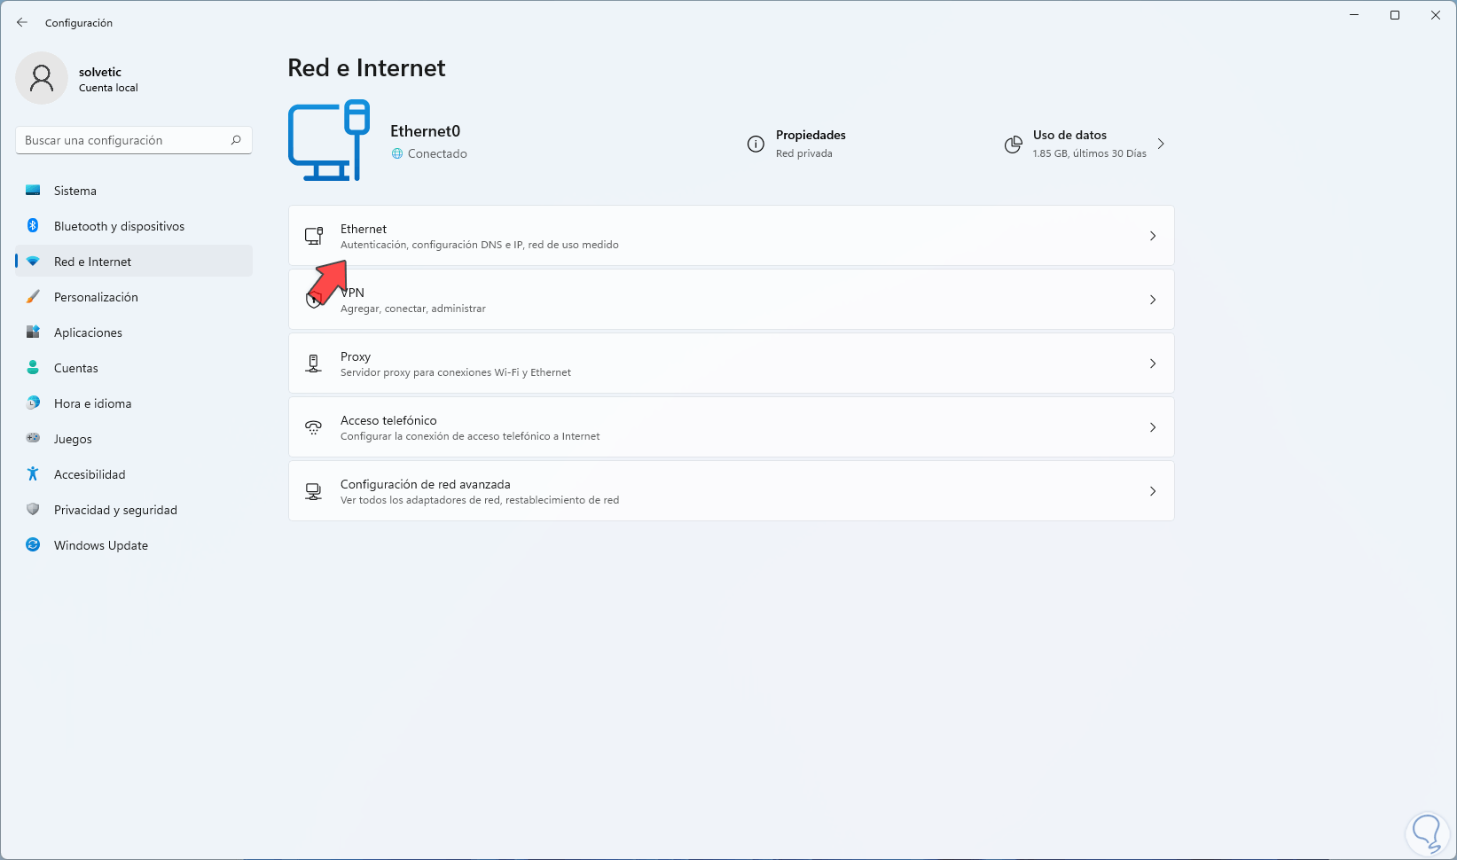Open Configuración de red avanzada chevron
The width and height of the screenshot is (1457, 860).
coord(1153,490)
